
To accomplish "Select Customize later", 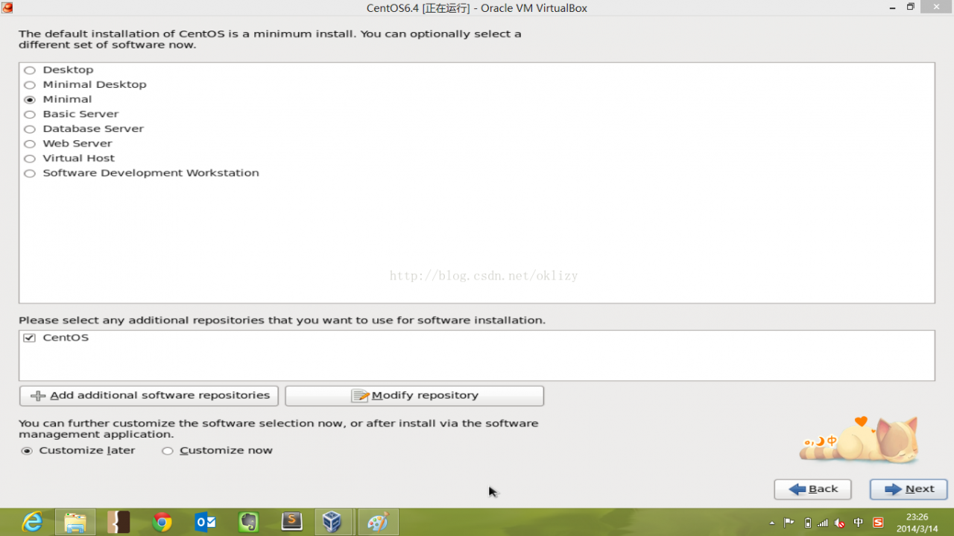I will pyautogui.click(x=27, y=451).
